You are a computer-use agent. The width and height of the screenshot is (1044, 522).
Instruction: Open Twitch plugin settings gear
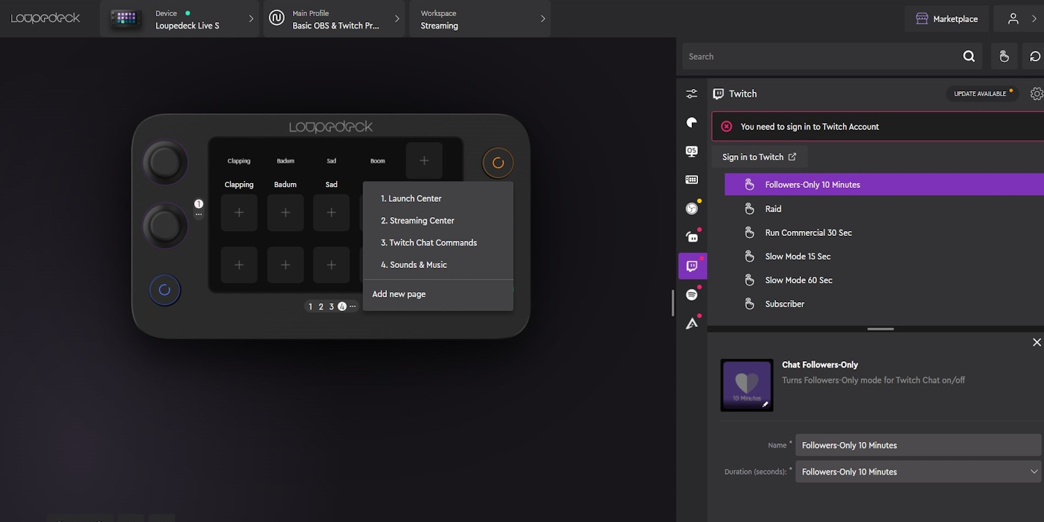pyautogui.click(x=1036, y=94)
